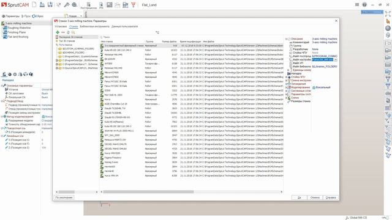Click the Пуск run button
392x220 pixels.
pyautogui.click(x=26, y=16)
